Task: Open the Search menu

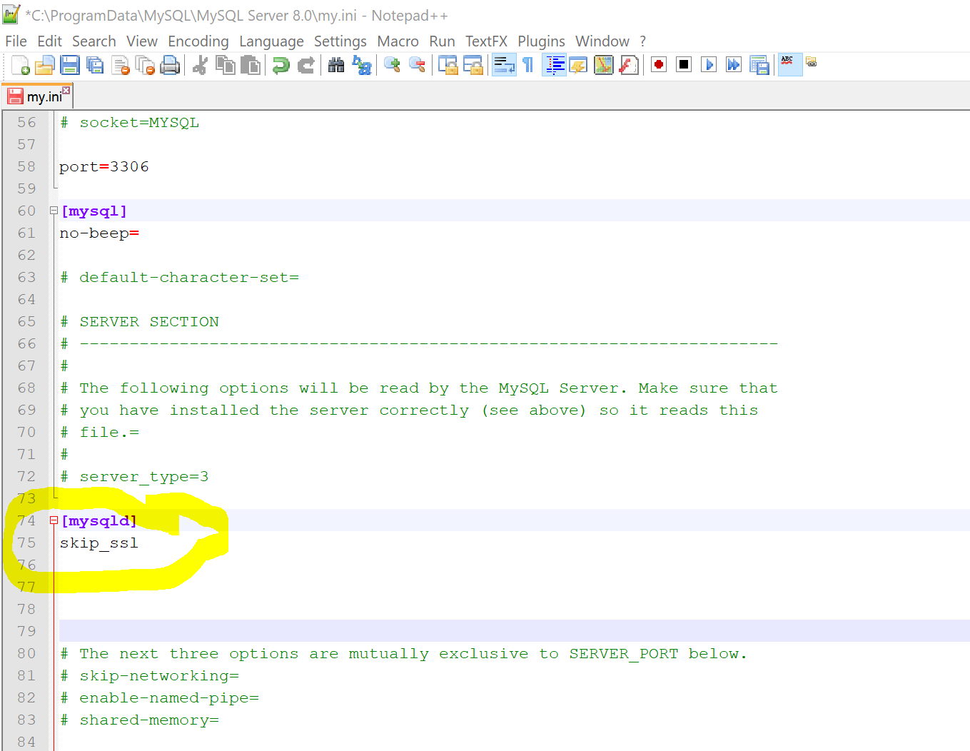Action: point(94,41)
